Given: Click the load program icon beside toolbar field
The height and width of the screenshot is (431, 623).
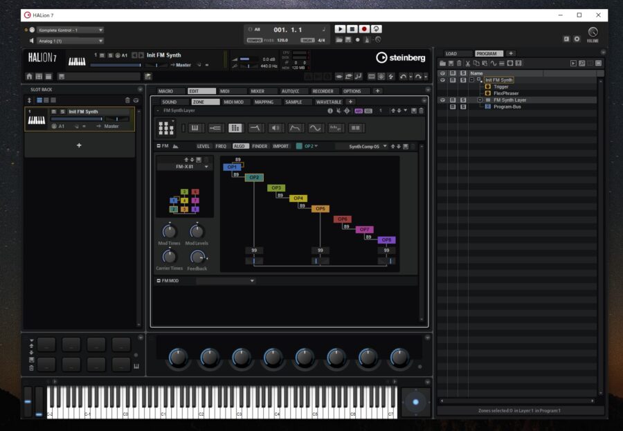Looking at the screenshot, I should (x=148, y=76).
